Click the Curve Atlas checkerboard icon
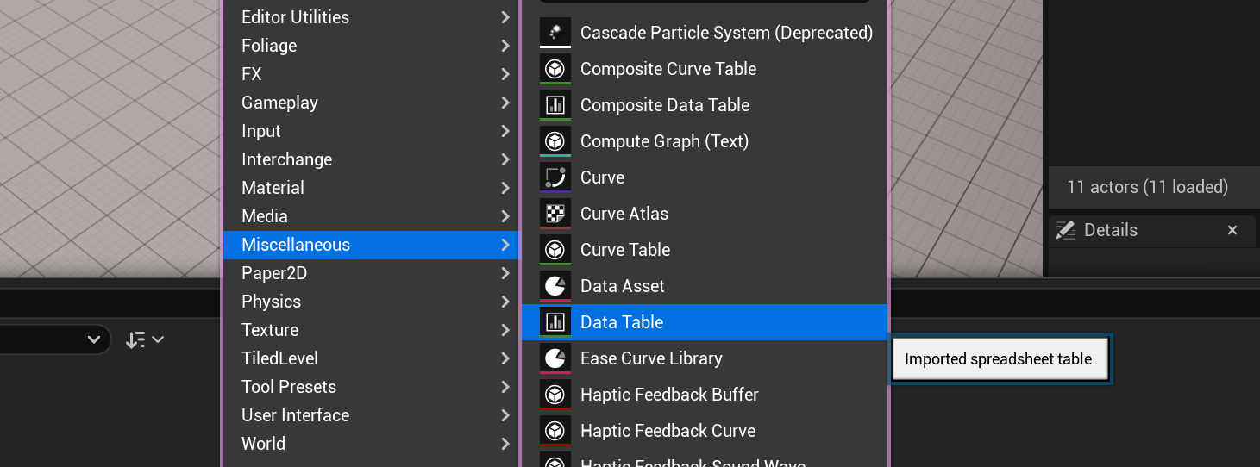1260x467 pixels. point(555,214)
